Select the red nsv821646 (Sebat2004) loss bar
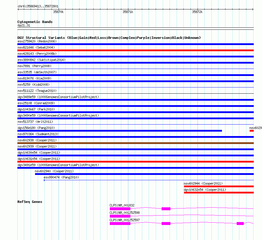 pos(135,50)
